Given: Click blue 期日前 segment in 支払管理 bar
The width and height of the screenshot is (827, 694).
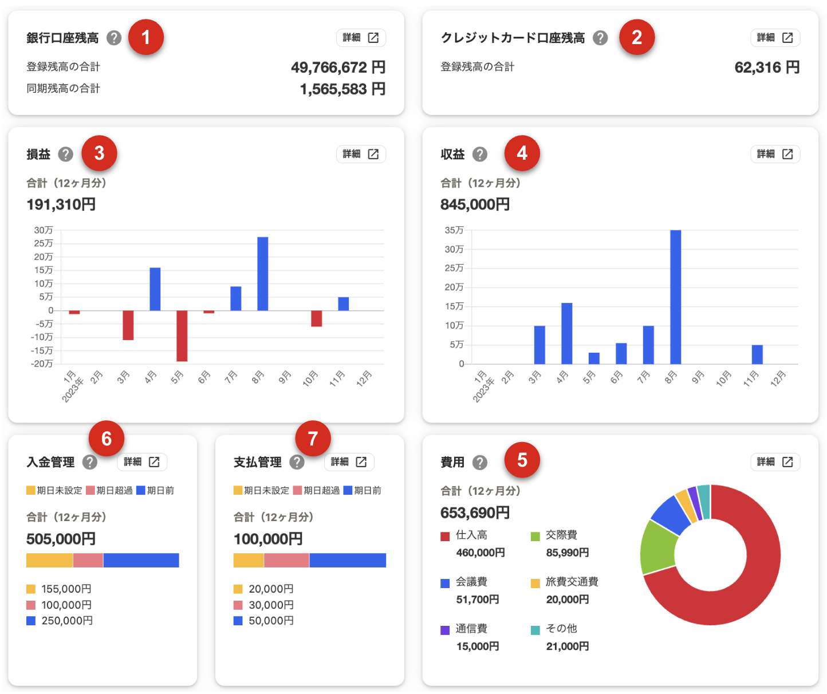Looking at the screenshot, I should [x=348, y=561].
